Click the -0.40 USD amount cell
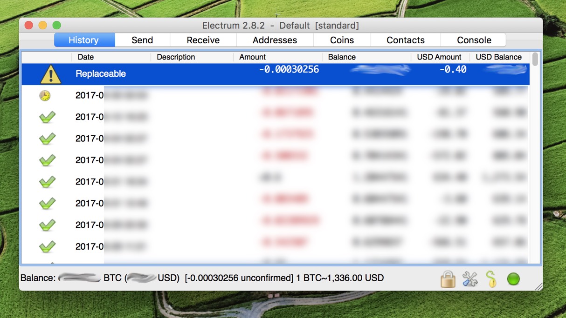Viewport: 566px width, 318px height. pyautogui.click(x=453, y=70)
